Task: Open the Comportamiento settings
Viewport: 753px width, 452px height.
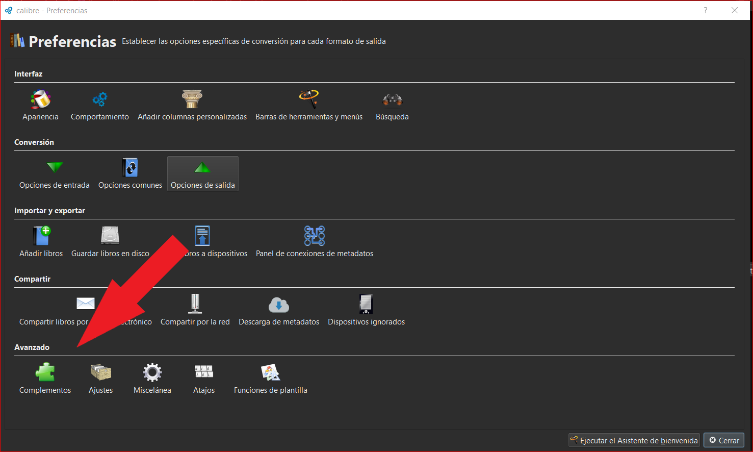Action: point(100,106)
